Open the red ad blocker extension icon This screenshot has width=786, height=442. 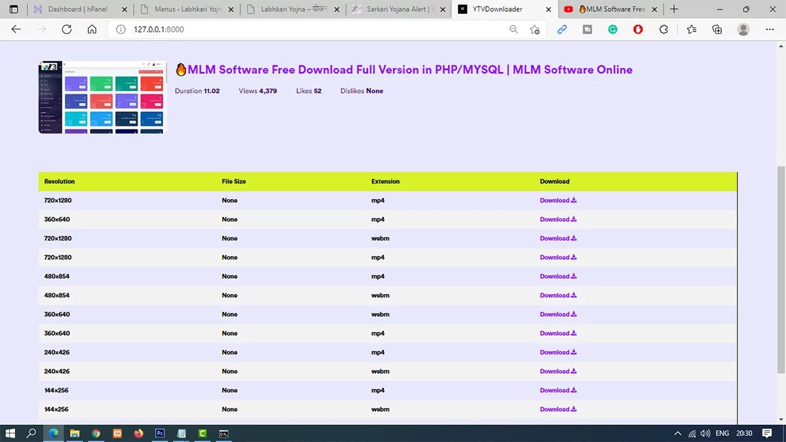pos(638,29)
